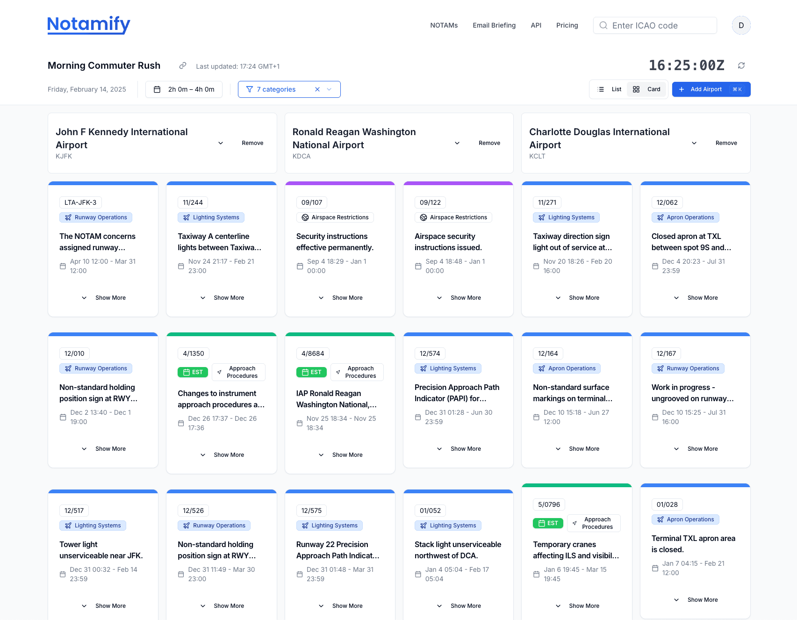Collapse John F Kennedy International Airport section
Image resolution: width=797 pixels, height=620 pixels.
(221, 143)
